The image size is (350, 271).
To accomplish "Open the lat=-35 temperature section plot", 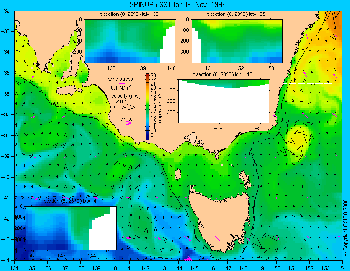I will click(237, 41).
